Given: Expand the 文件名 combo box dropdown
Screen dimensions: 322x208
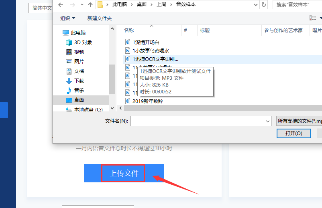Looking at the screenshot, I should tap(267, 121).
